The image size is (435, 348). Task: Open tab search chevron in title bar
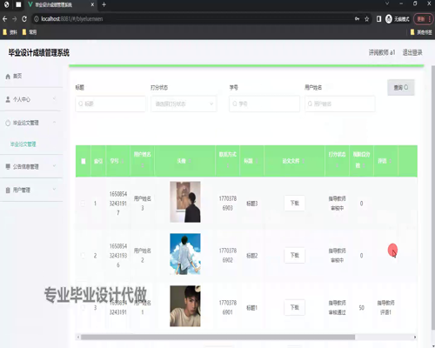click(x=387, y=3)
